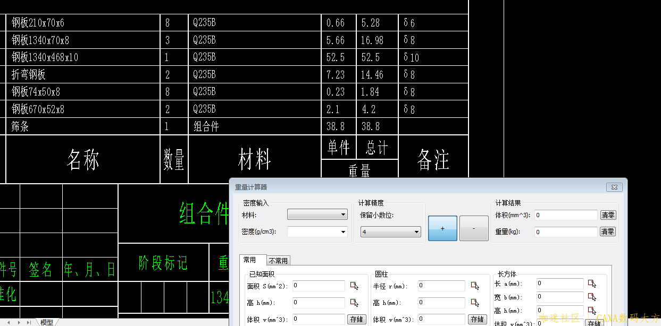Image resolution: width=661 pixels, height=326 pixels.
Task: Select the 模型 layout tab
Action: click(47, 322)
